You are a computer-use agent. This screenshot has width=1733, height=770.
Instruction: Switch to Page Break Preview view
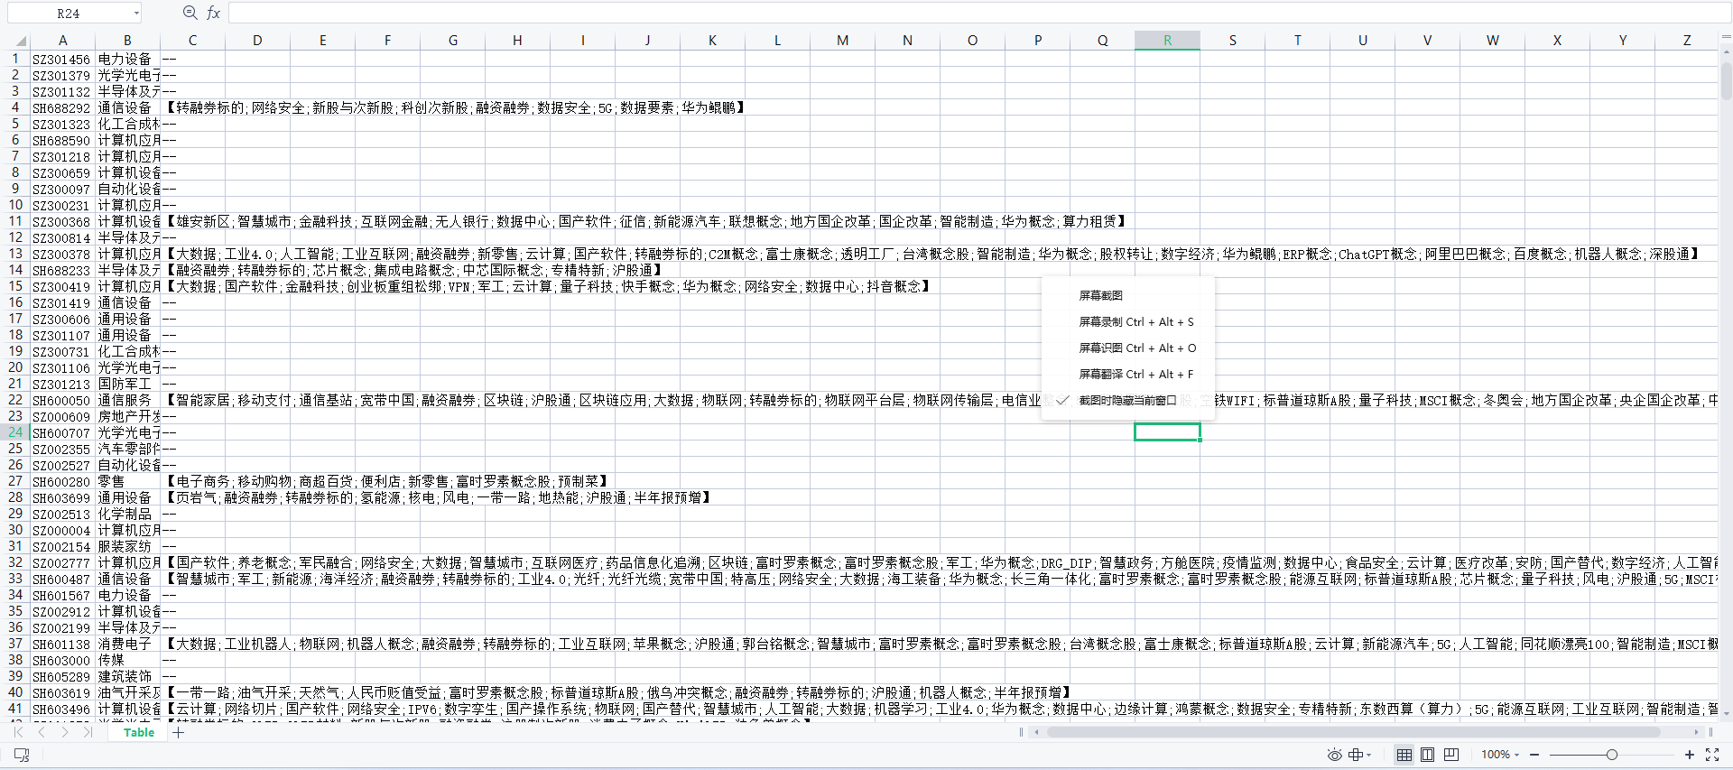tap(1451, 755)
